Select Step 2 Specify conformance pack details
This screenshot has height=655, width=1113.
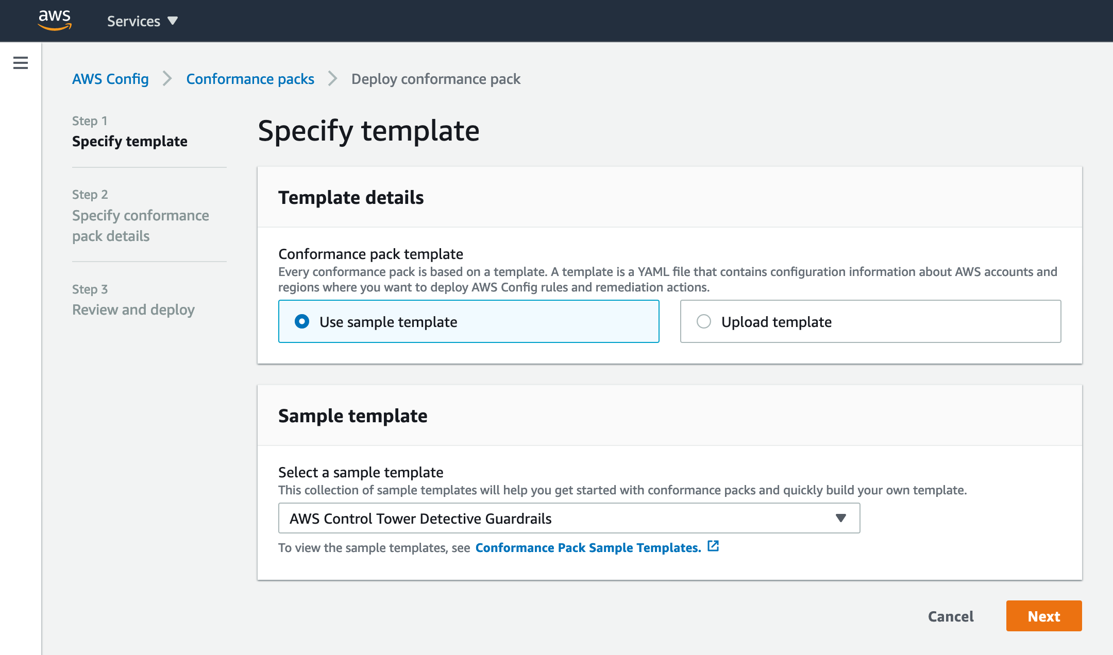[141, 226]
